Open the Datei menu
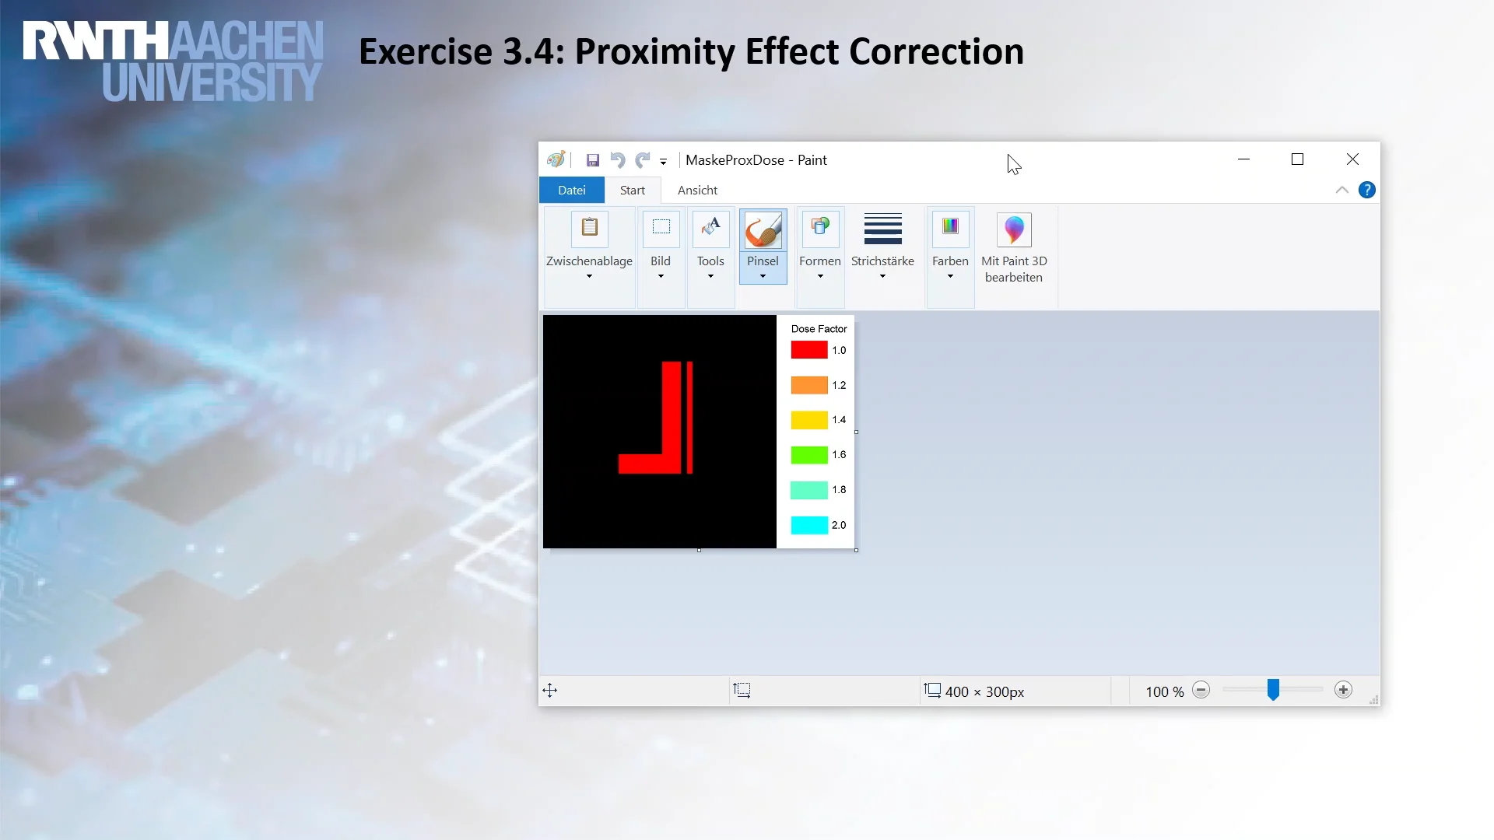This screenshot has width=1494, height=840. click(572, 190)
